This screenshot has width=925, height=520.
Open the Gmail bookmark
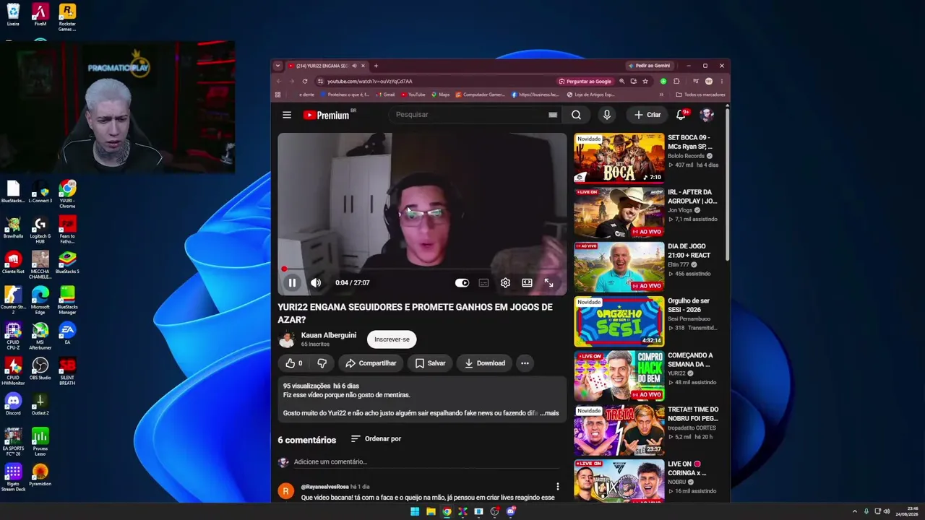click(x=385, y=95)
